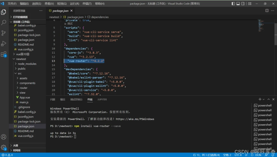Click the customize layout icon

click(x=249, y=4)
